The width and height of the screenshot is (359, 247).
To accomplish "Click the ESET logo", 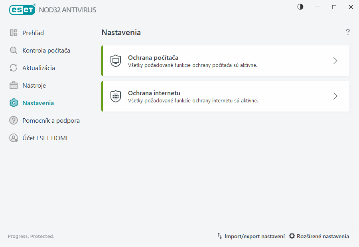I will [22, 10].
